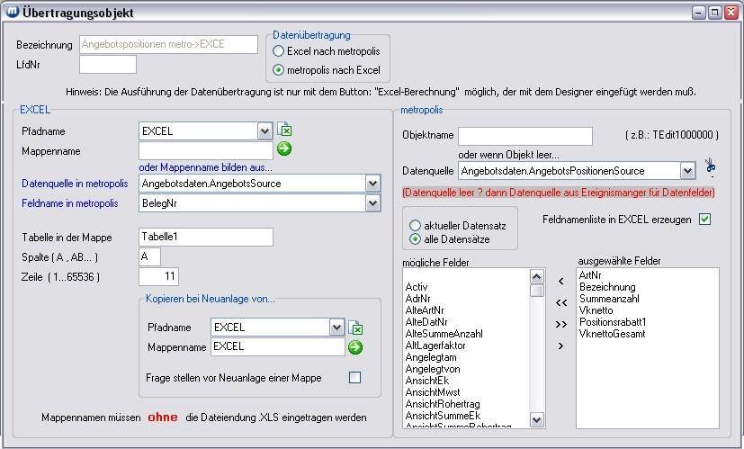
Task: Remove all fields with the << button
Action: tap(560, 302)
